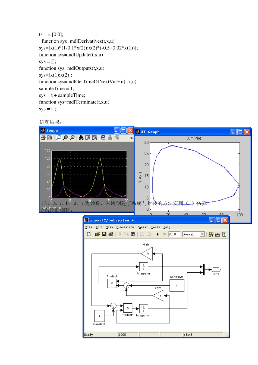The width and height of the screenshot is (258, 365).
Task: Start simulation with the play button
Action: pos(158,234)
